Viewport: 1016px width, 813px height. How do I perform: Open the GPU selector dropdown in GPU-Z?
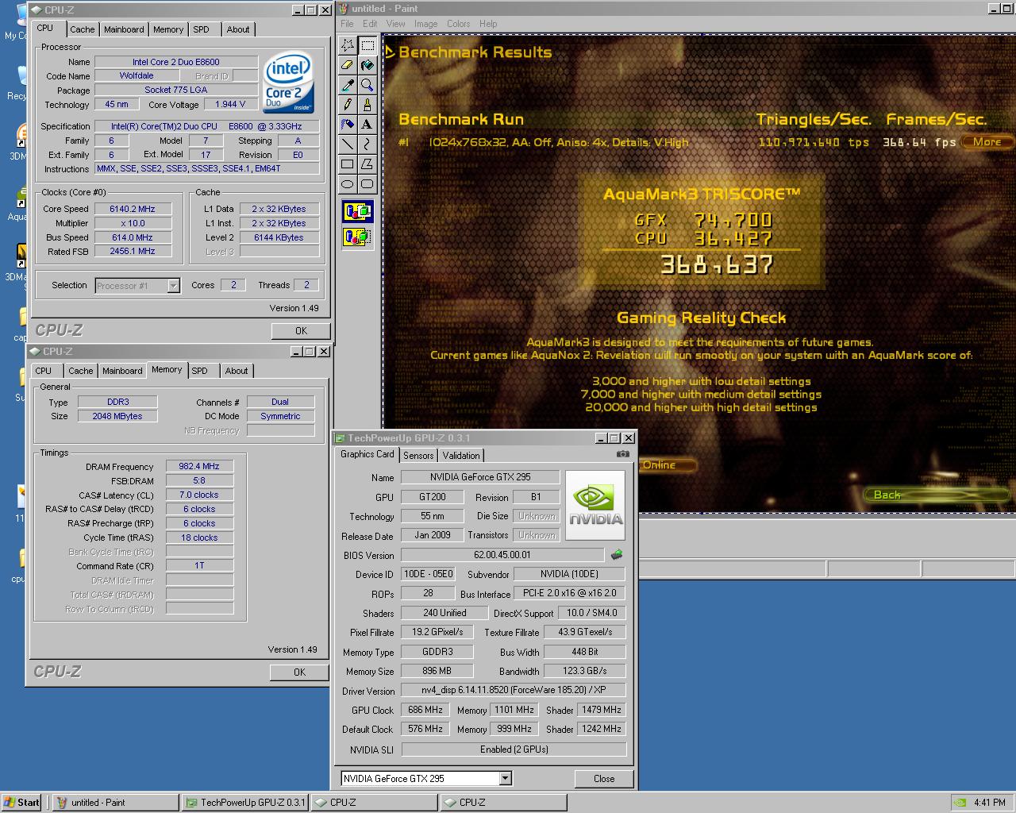[x=505, y=778]
